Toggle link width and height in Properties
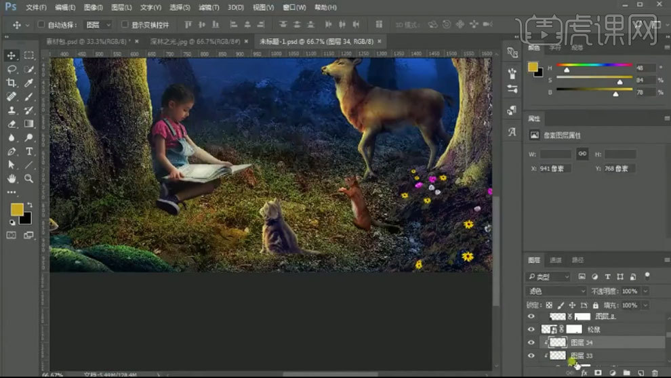 point(582,154)
